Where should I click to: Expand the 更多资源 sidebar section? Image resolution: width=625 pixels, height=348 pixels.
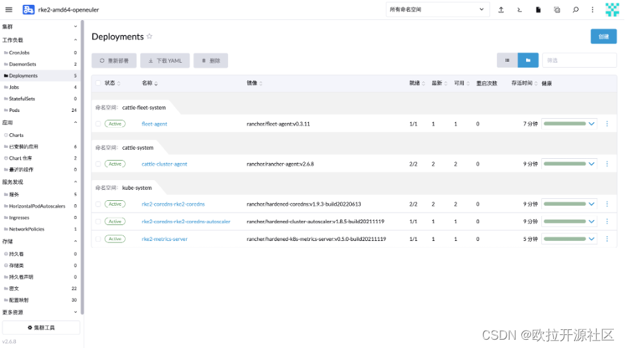tap(75, 312)
